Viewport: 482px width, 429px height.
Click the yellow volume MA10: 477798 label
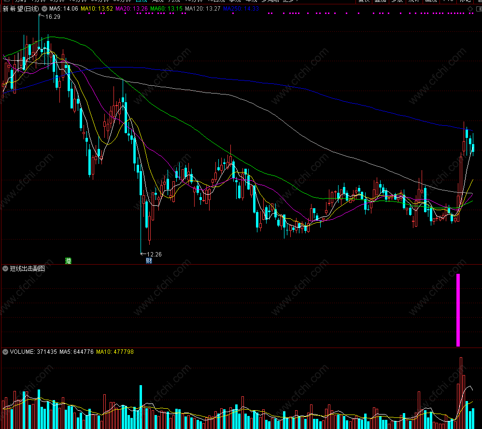click(x=115, y=352)
